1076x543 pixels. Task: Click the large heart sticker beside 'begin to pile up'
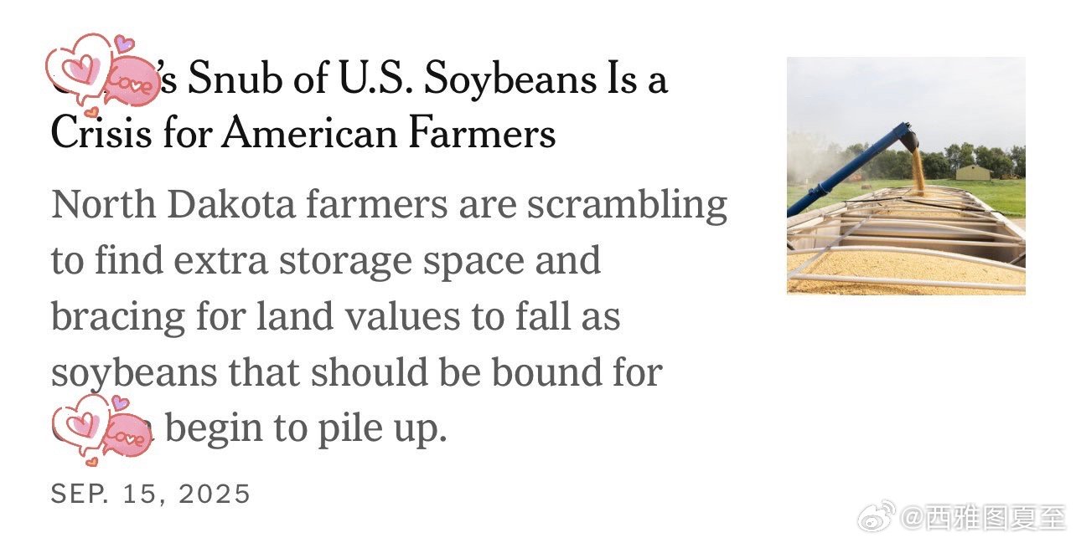82,425
